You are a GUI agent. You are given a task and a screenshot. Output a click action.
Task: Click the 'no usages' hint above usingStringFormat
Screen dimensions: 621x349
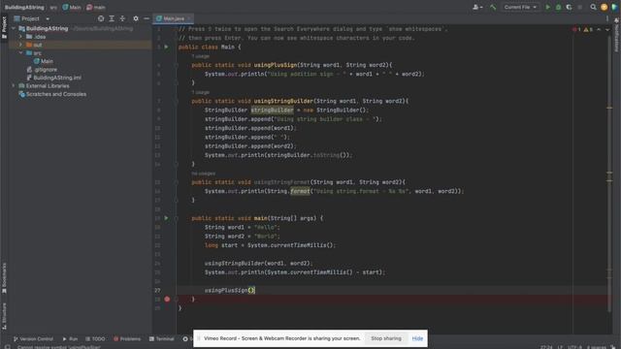(x=203, y=174)
